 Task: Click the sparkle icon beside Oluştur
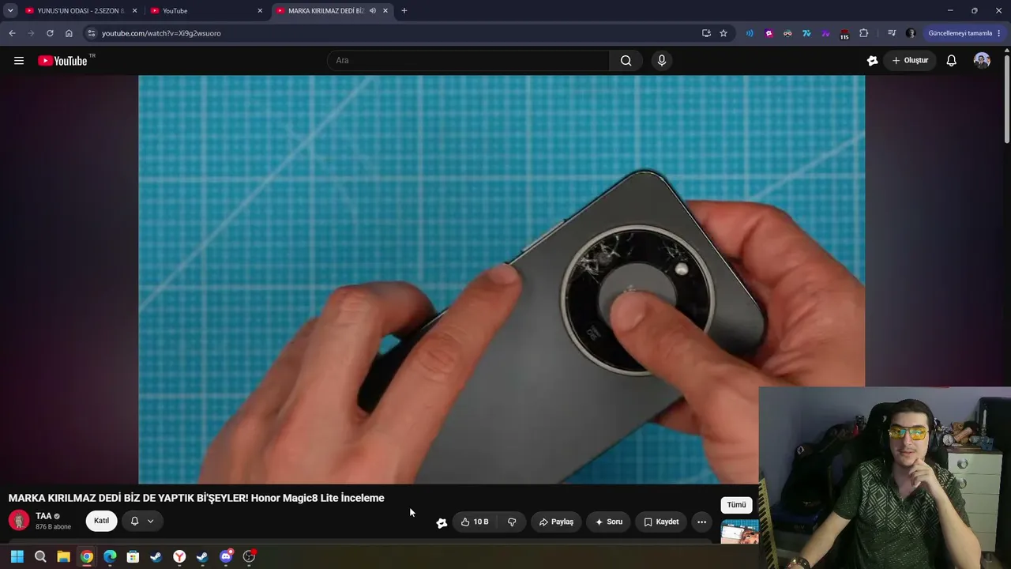click(x=872, y=61)
